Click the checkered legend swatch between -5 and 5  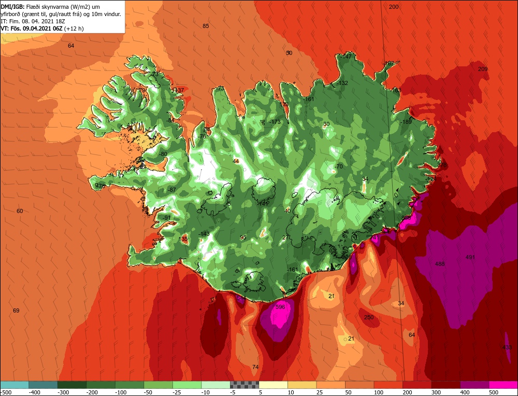[244, 385]
